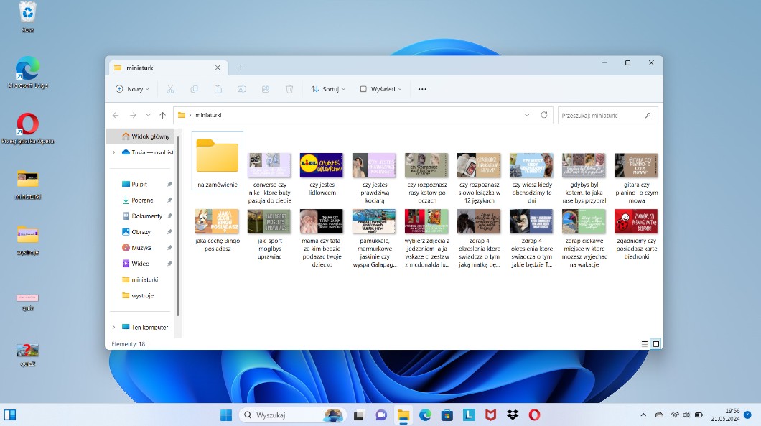Screen dimensions: 761x426
Task: Click the Paste clipboard icon in toolbar
Action: click(218, 89)
